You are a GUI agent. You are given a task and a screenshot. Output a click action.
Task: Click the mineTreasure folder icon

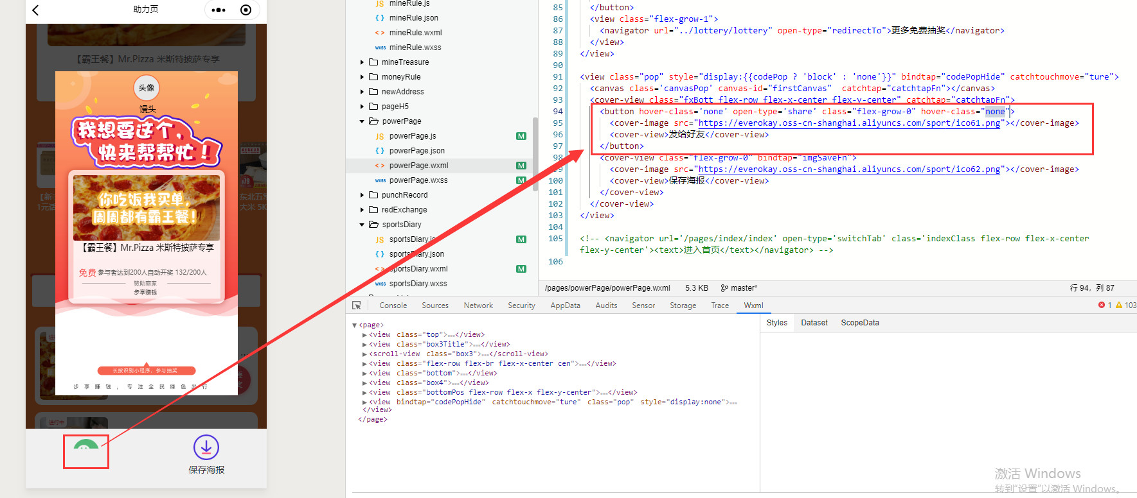(x=373, y=62)
